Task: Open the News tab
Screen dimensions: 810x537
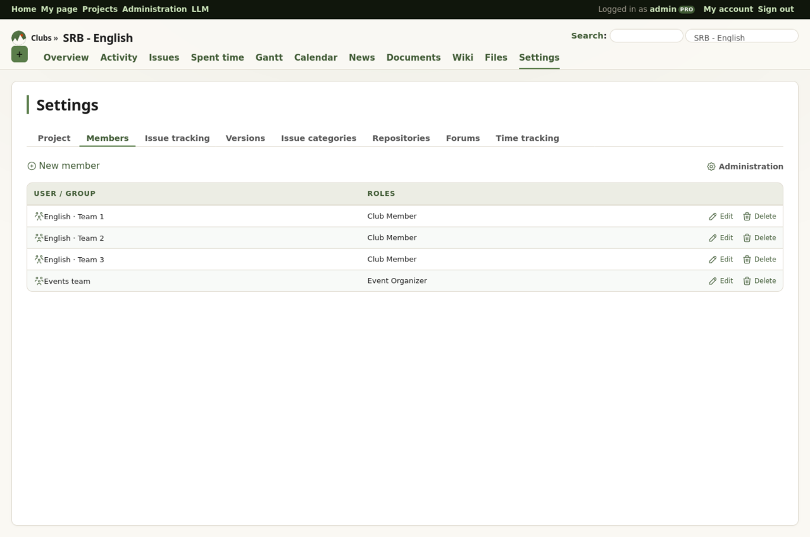Action: click(362, 57)
